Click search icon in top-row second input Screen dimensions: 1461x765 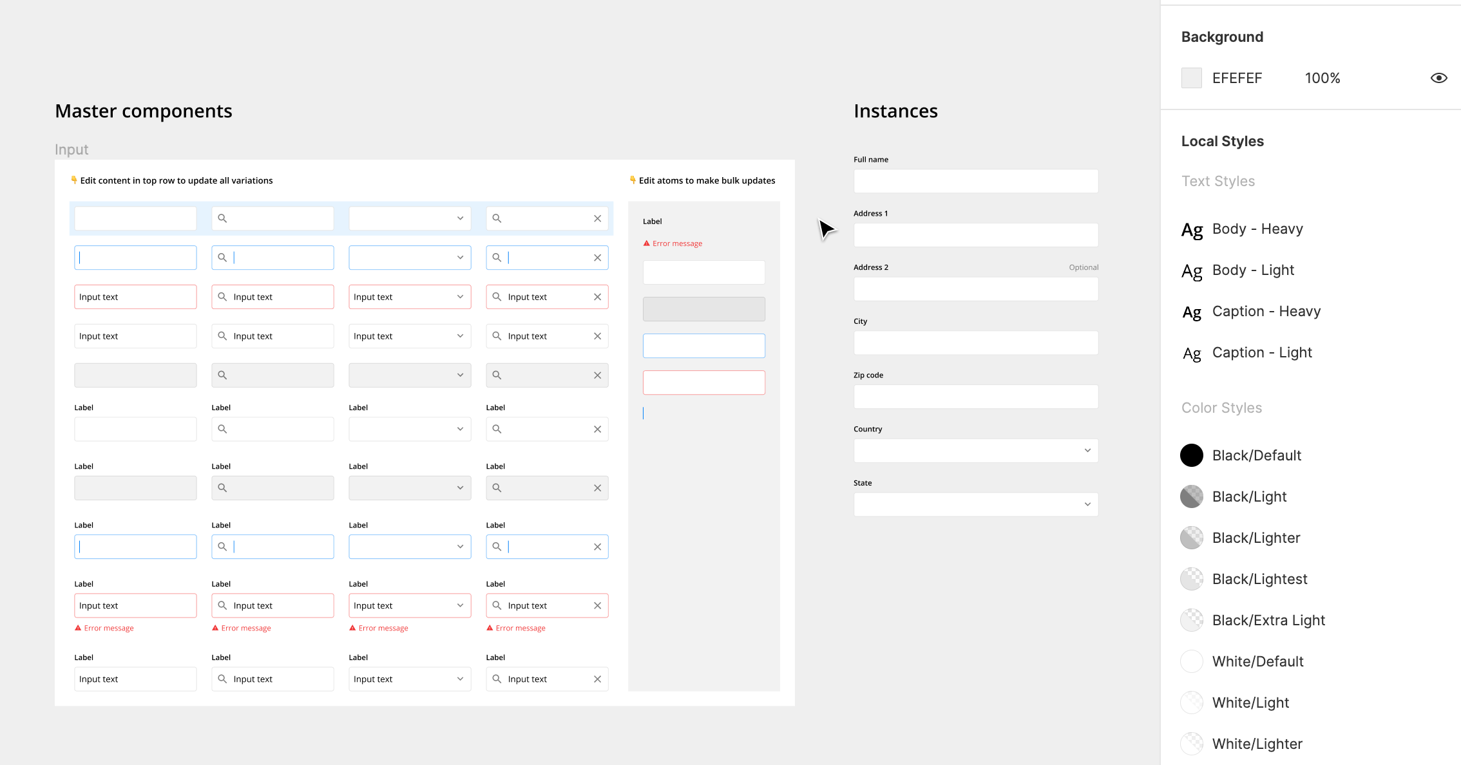point(222,218)
